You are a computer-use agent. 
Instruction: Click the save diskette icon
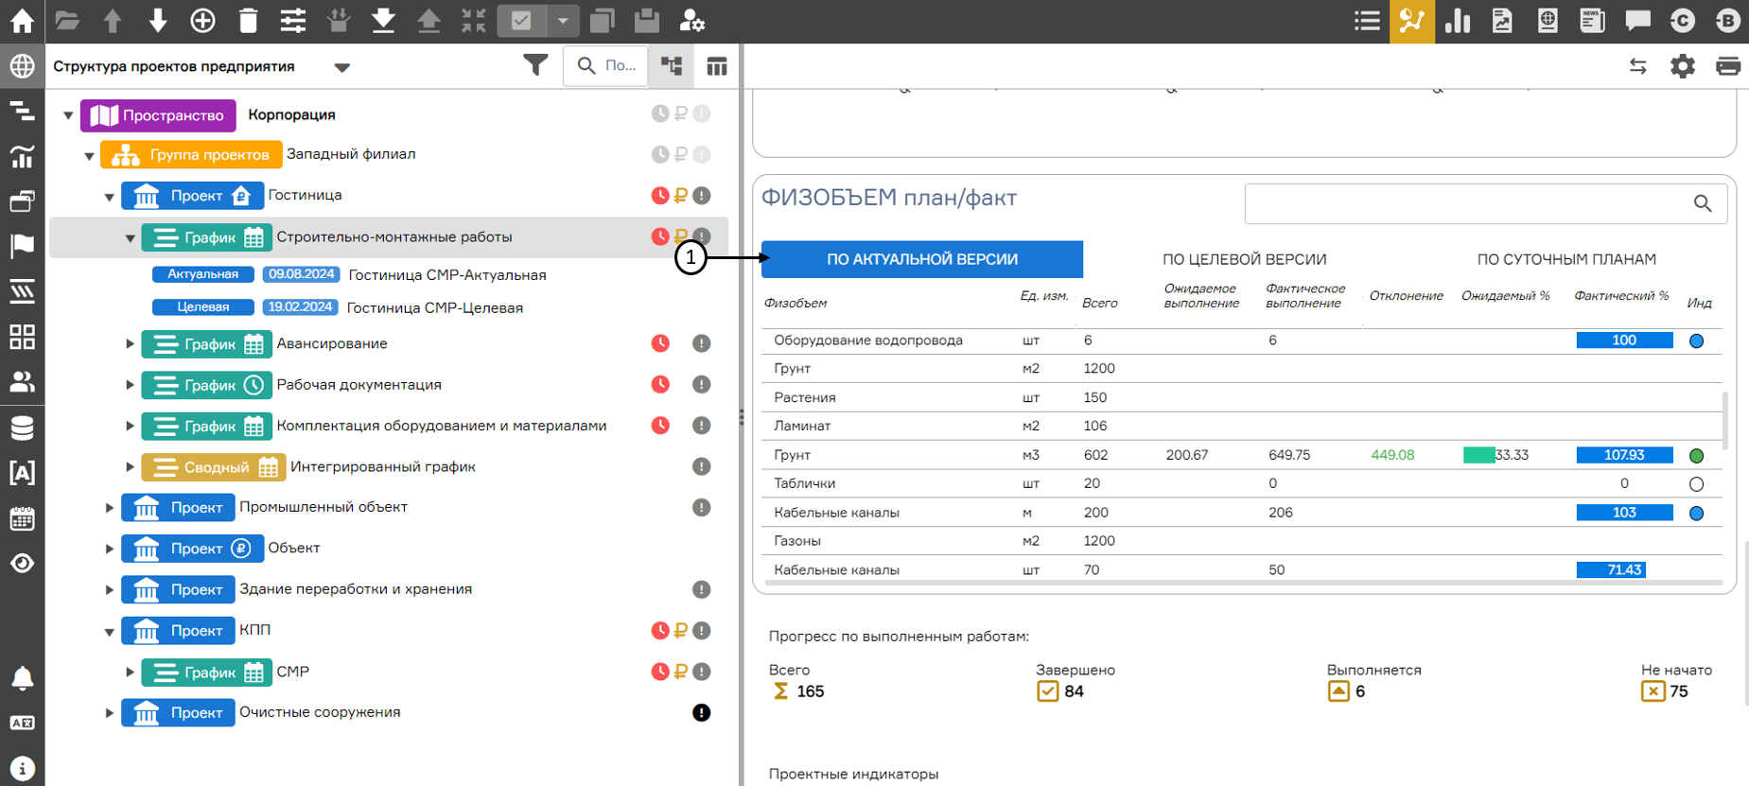[647, 20]
